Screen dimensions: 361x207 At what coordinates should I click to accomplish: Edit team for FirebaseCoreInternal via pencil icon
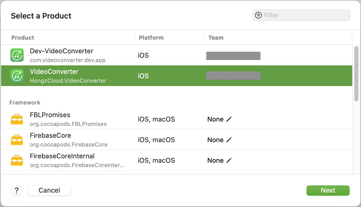tap(229, 160)
